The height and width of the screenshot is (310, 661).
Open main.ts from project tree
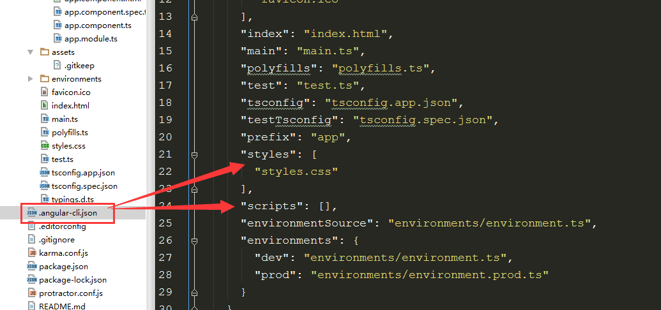(65, 119)
